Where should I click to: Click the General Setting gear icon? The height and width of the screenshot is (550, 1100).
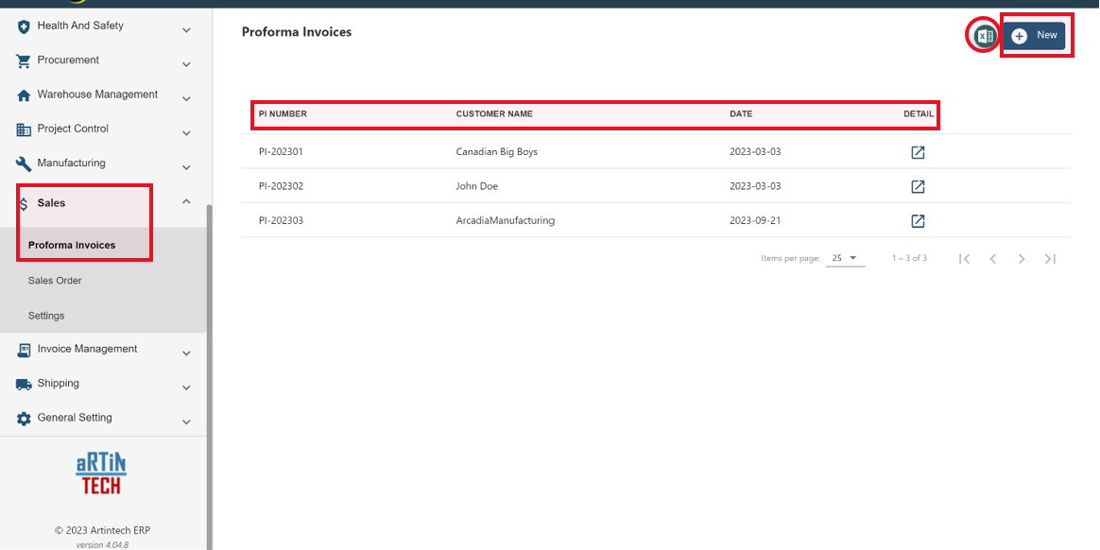click(23, 417)
